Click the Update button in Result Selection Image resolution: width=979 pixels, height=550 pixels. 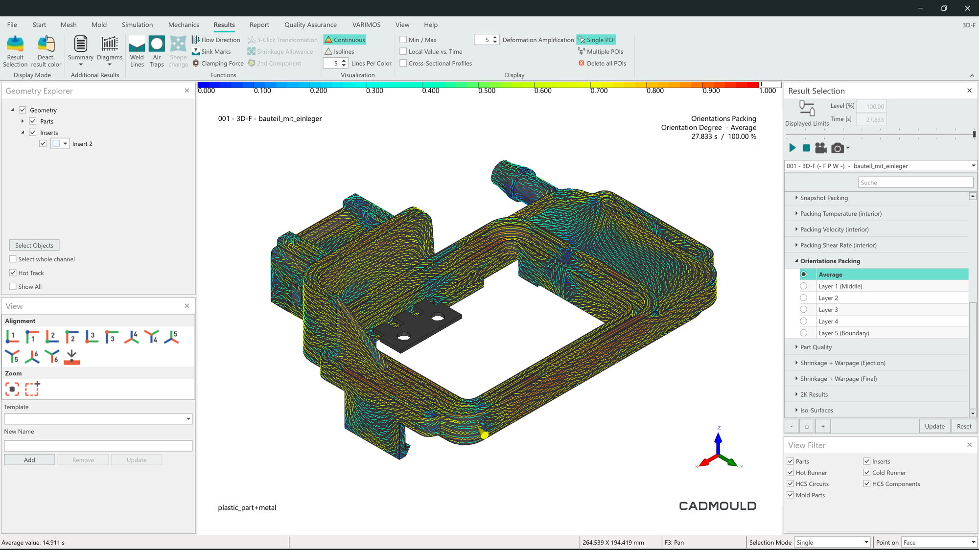[934, 426]
